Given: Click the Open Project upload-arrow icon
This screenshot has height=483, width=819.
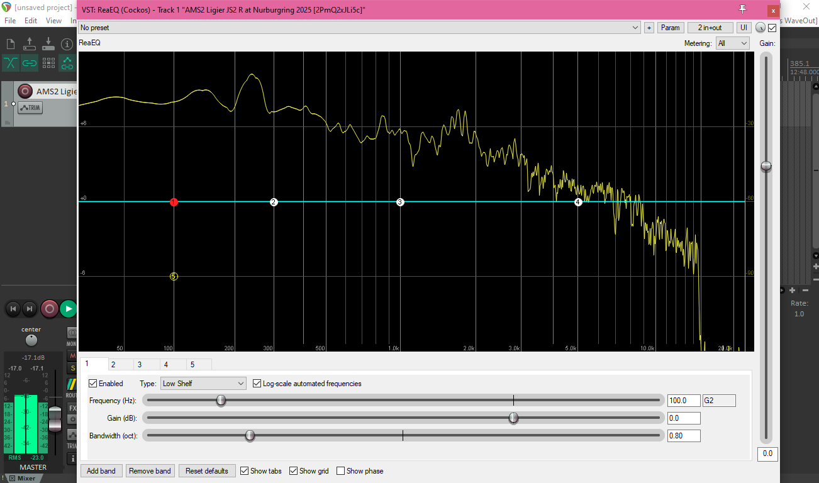Looking at the screenshot, I should coord(30,44).
